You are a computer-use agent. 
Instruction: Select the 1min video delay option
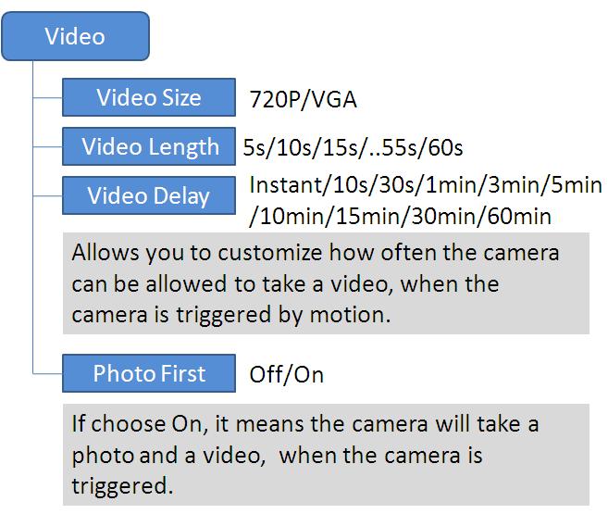pos(451,185)
